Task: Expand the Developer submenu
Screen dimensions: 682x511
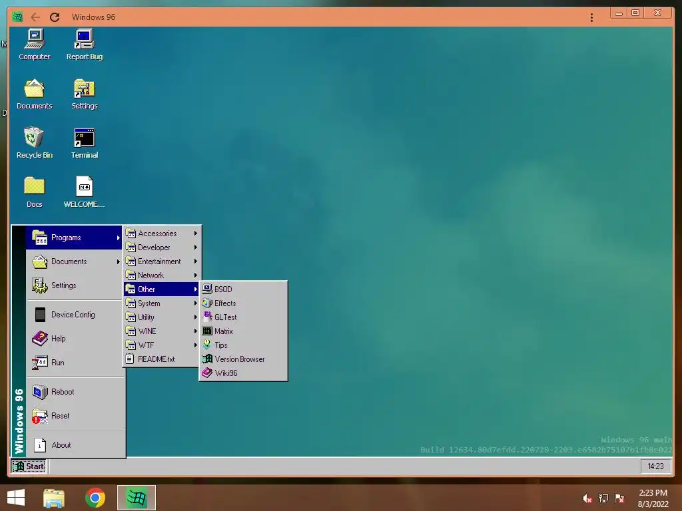Action: point(162,248)
